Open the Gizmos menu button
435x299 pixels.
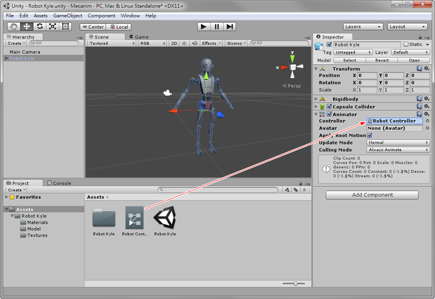tap(236, 43)
